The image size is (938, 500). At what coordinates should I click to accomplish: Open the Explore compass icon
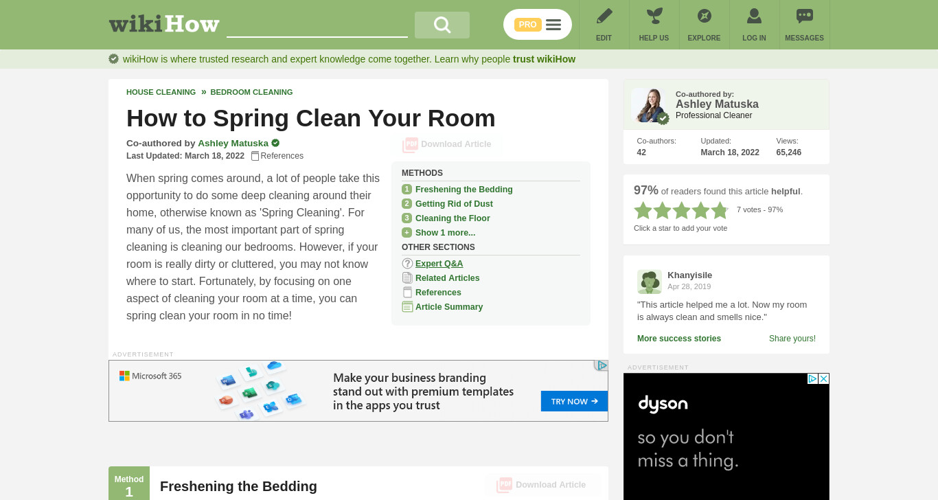[705, 16]
